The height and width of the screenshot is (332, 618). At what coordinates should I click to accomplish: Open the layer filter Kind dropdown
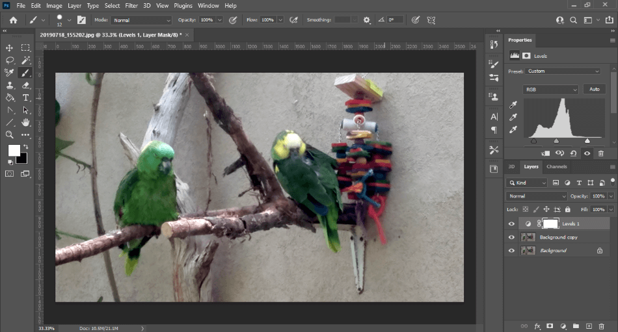[526, 183]
